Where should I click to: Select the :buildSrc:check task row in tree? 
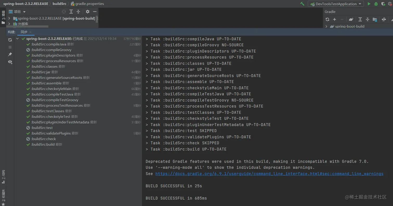click(x=78, y=139)
